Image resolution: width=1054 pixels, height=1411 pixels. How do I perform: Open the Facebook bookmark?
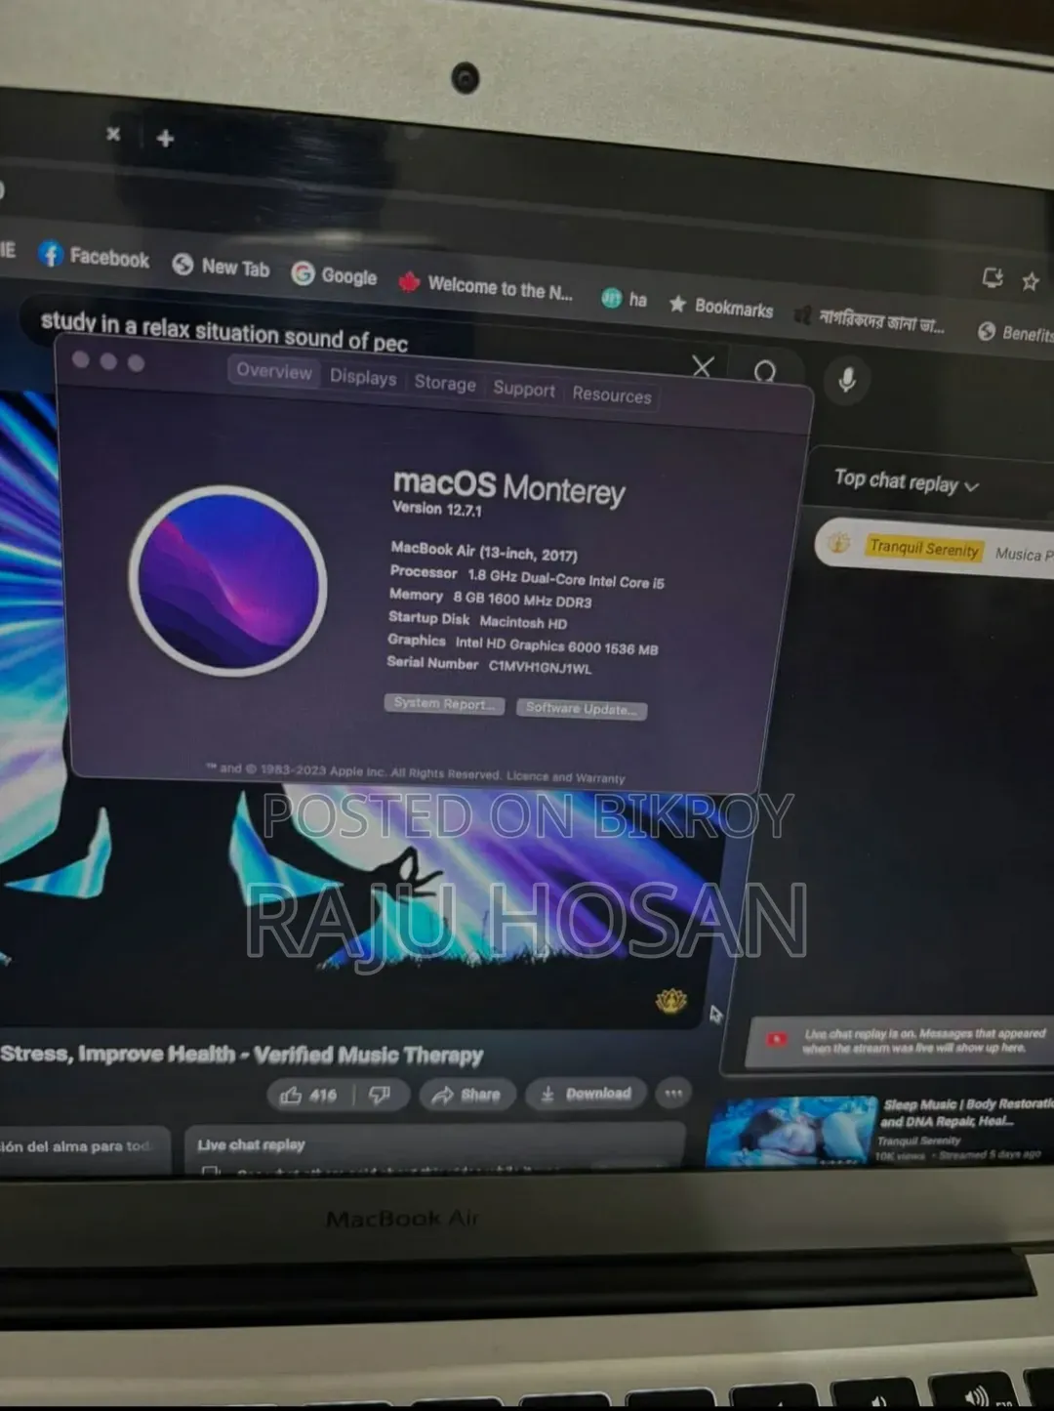coord(94,257)
